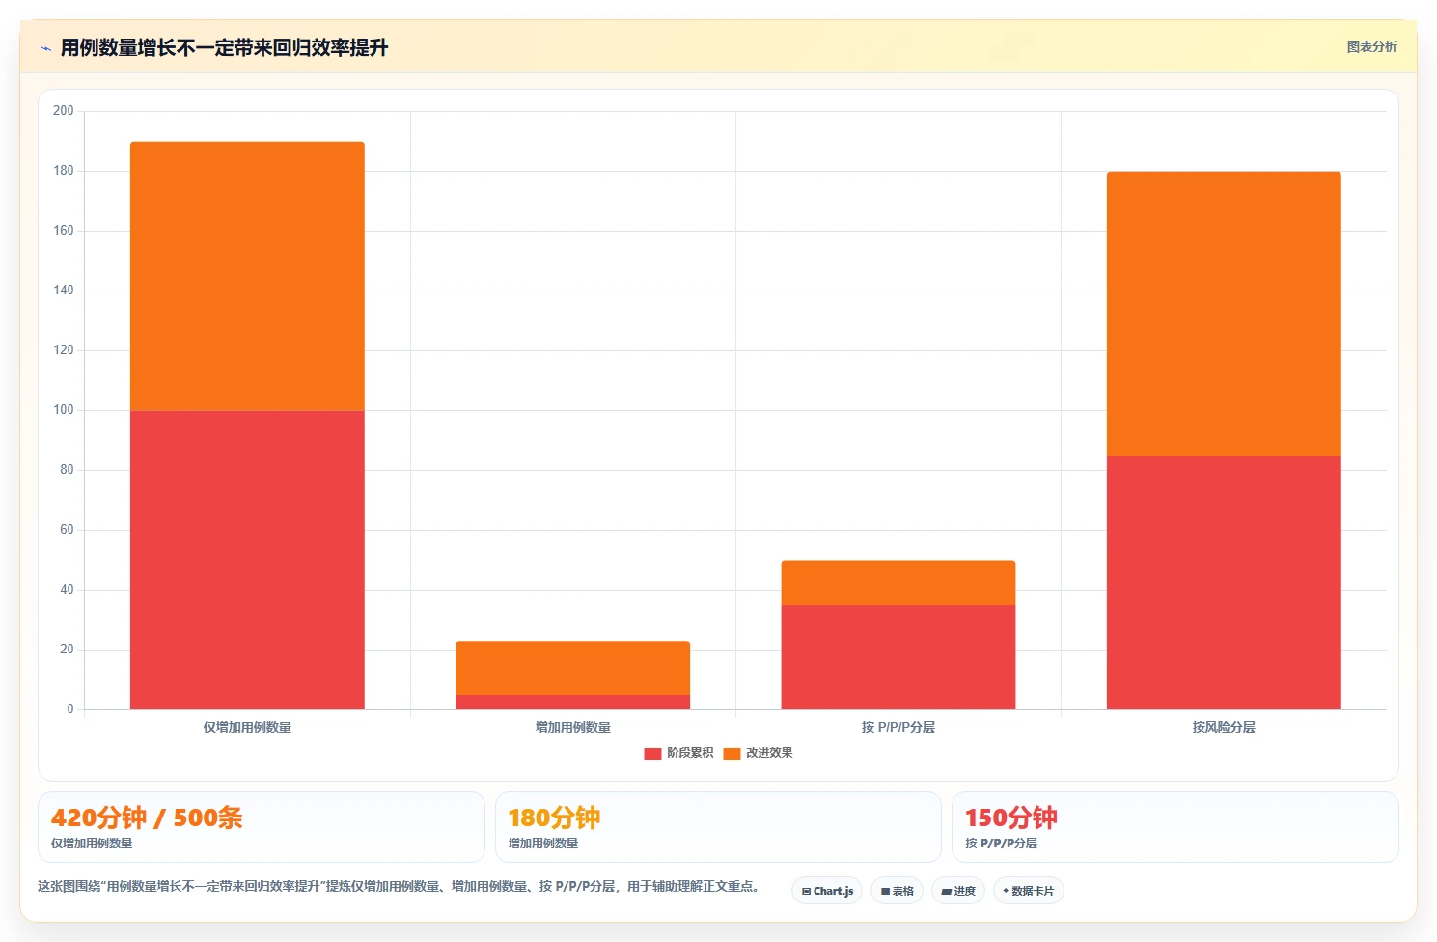Toggle the 改进效果 legend item
1437x942 pixels.
point(758,753)
